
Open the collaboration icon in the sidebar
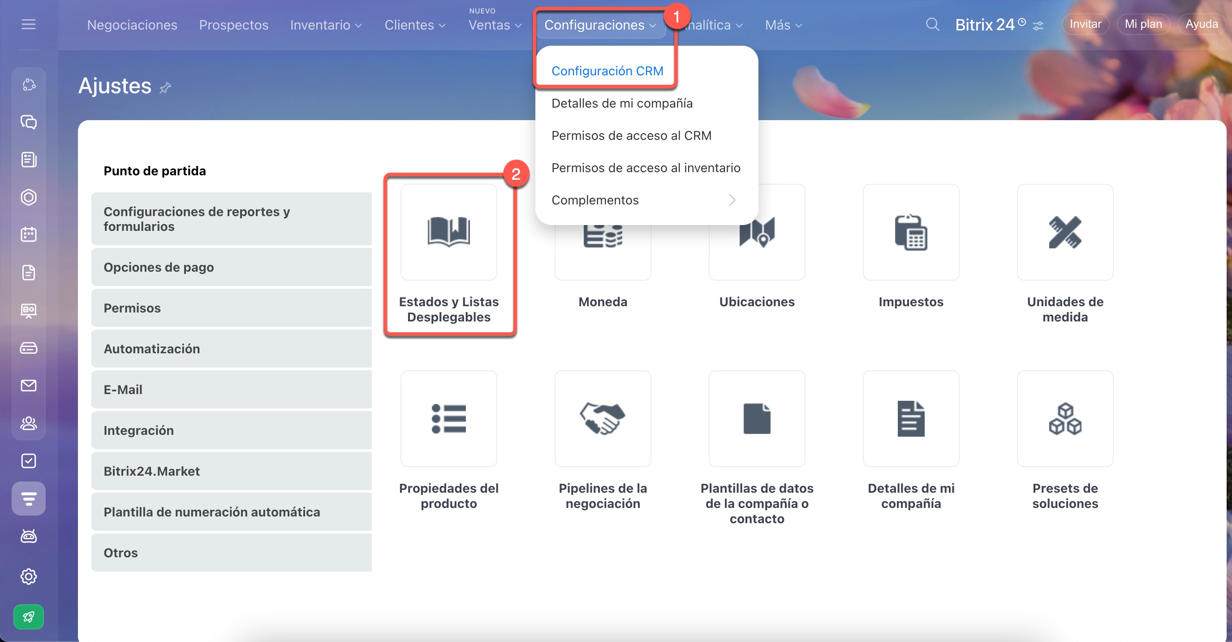coord(29,85)
